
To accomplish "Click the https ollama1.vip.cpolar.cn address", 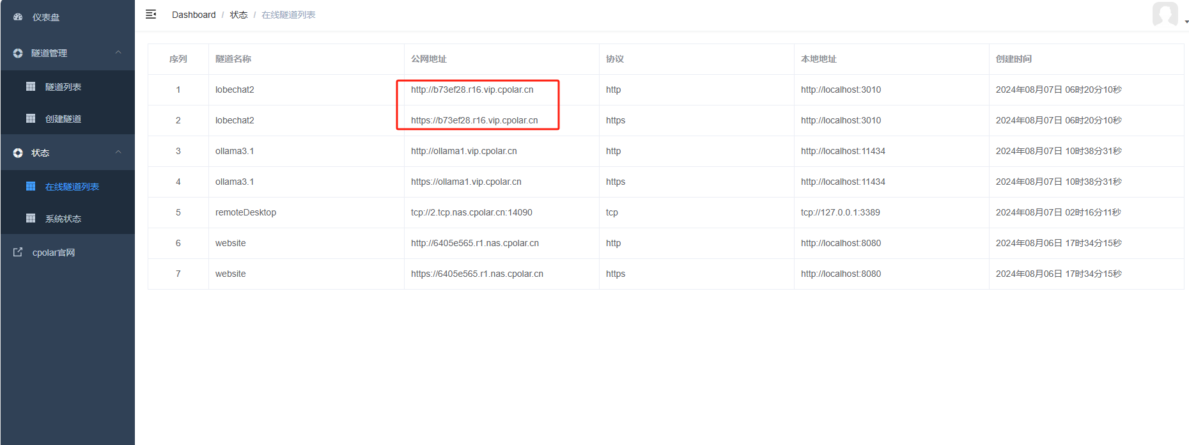I will pos(466,182).
